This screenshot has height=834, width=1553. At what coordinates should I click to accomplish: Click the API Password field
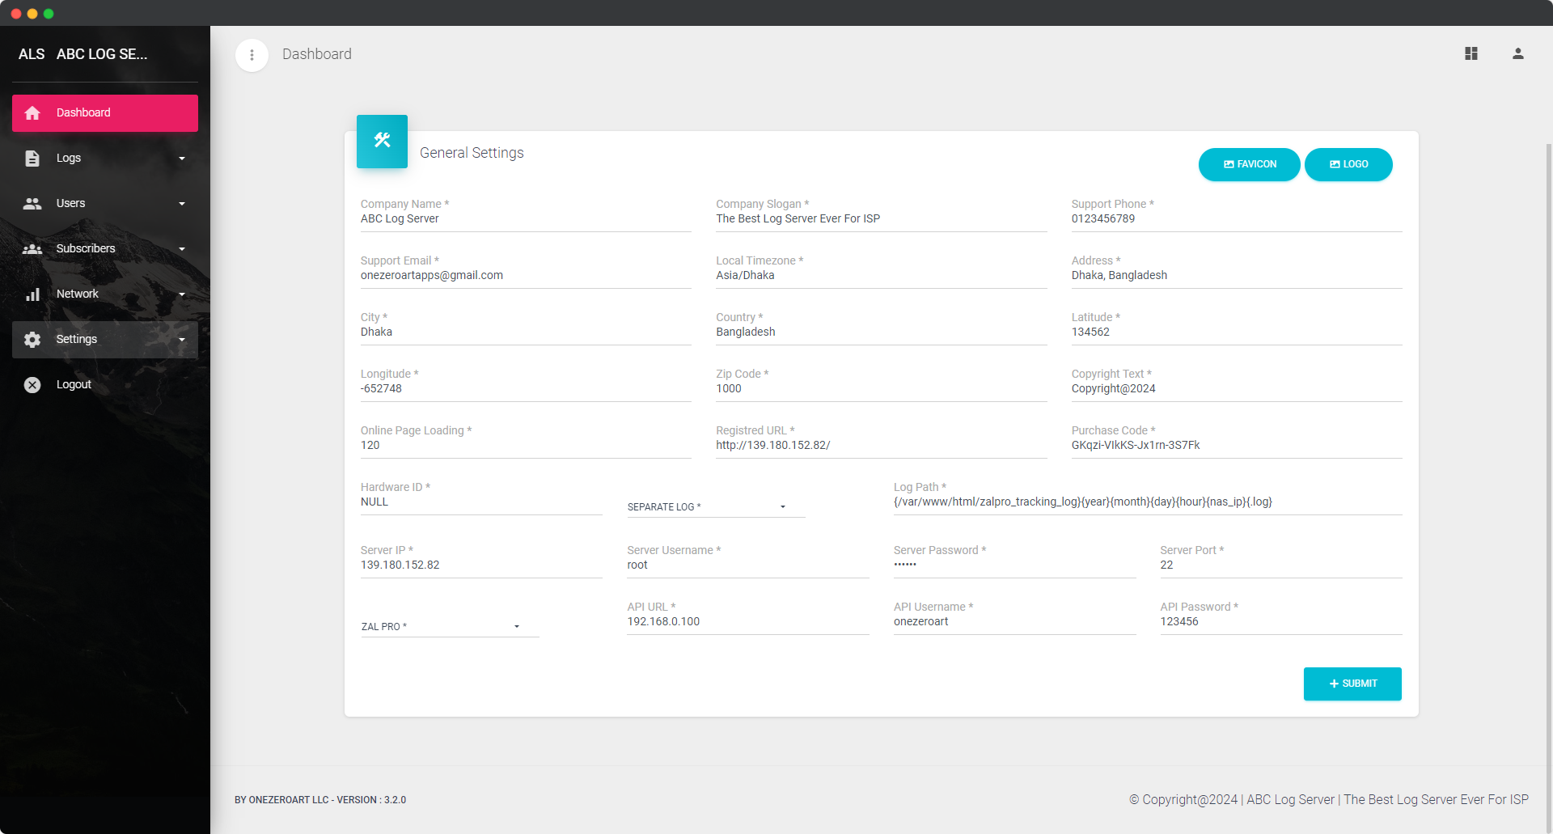pyautogui.click(x=1281, y=621)
